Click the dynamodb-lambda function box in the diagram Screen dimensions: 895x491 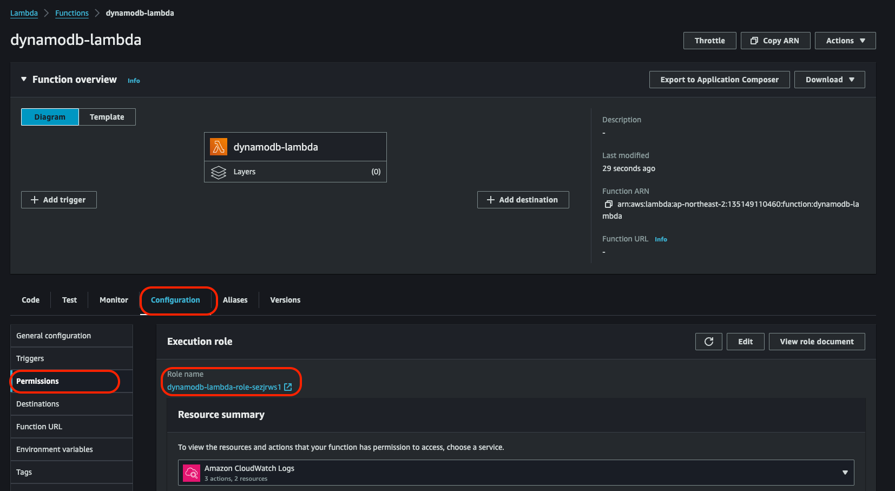(x=295, y=147)
